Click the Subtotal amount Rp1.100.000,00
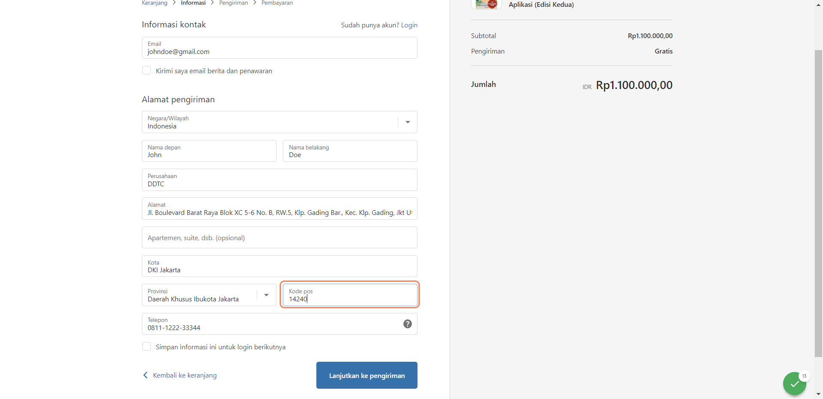This screenshot has width=823, height=399. (650, 36)
